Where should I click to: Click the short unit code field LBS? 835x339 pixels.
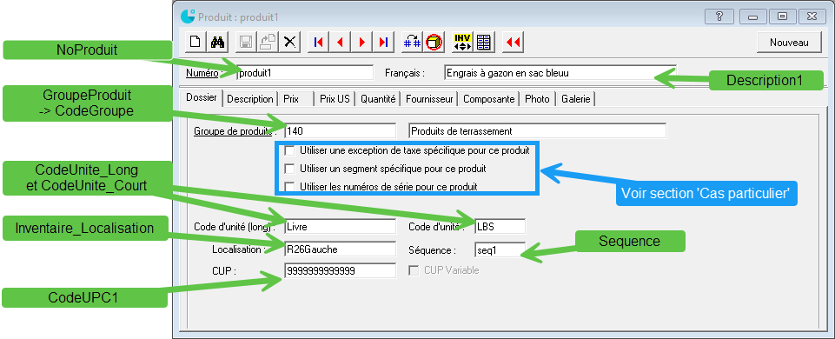[x=500, y=227]
